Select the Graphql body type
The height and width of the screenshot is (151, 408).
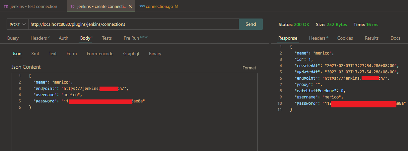(x=131, y=54)
